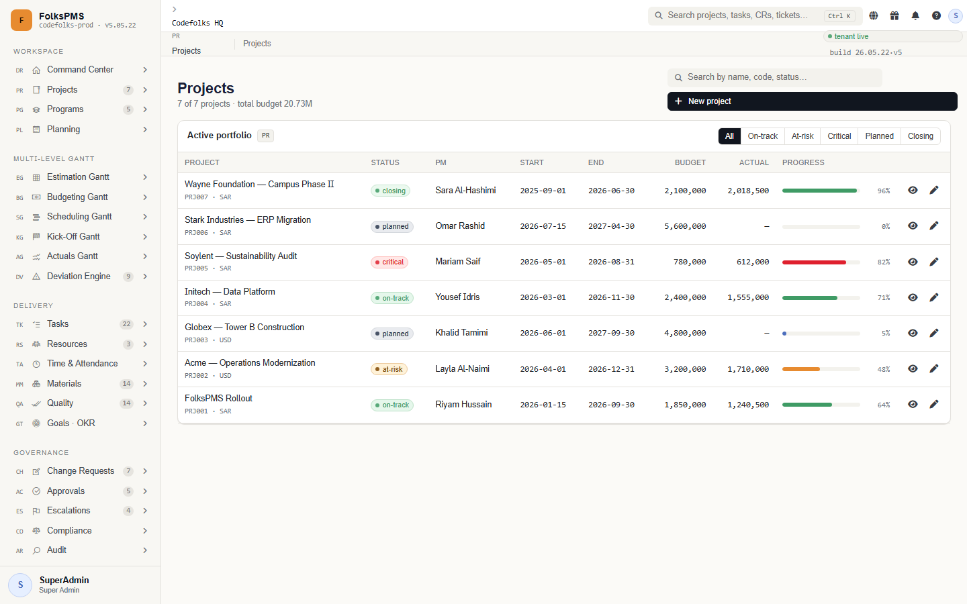Click the user avatar S in header
Viewport: 967px width, 604px height.
(956, 15)
